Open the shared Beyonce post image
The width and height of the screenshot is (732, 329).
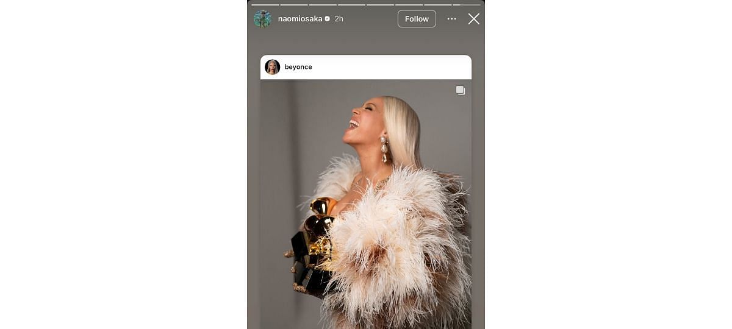pyautogui.click(x=366, y=204)
